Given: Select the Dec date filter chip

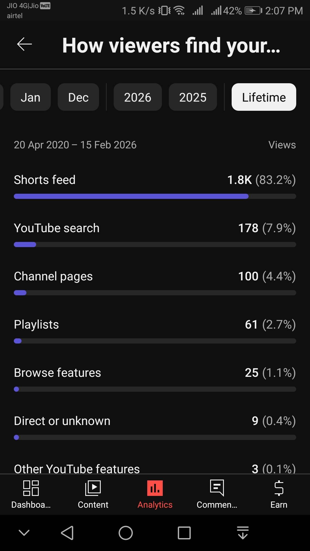Looking at the screenshot, I should (78, 97).
